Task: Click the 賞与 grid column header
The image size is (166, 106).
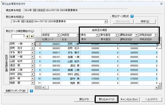Action: pos(90,39)
